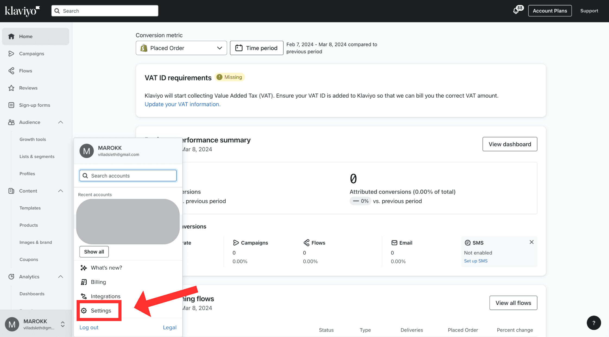Click the Show all accounts button
The width and height of the screenshot is (609, 337).
tap(94, 252)
